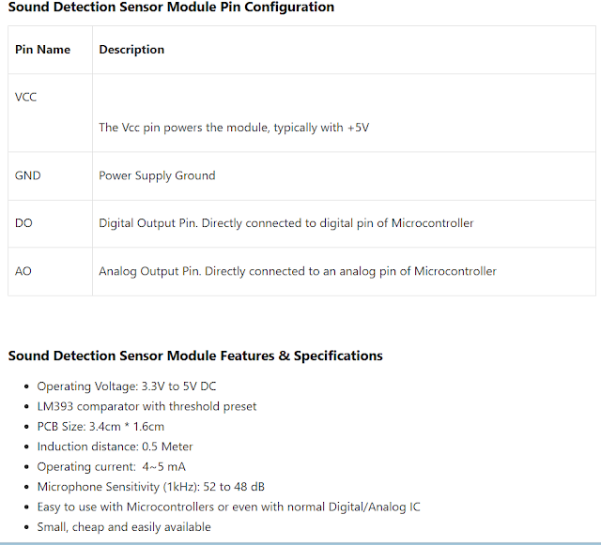The height and width of the screenshot is (545, 601).
Task: Click the Induction distance bullet item
Action: [x=115, y=447]
